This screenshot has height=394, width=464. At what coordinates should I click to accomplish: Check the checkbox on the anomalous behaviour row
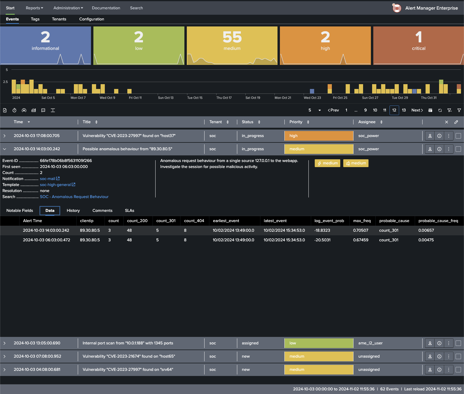458,149
